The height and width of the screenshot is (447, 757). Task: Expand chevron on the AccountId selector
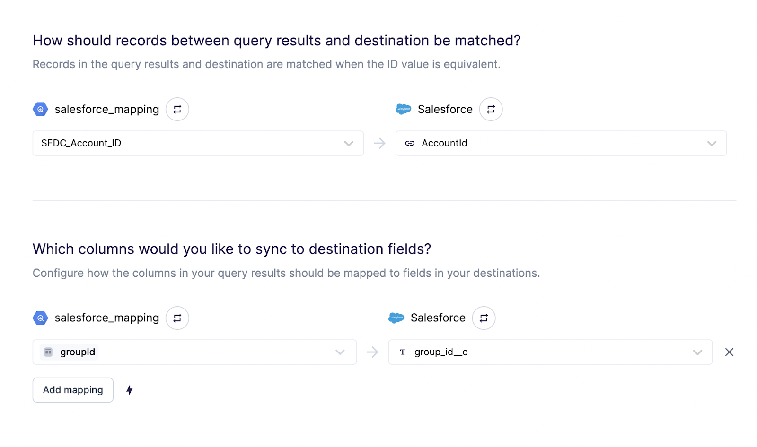[x=712, y=144]
